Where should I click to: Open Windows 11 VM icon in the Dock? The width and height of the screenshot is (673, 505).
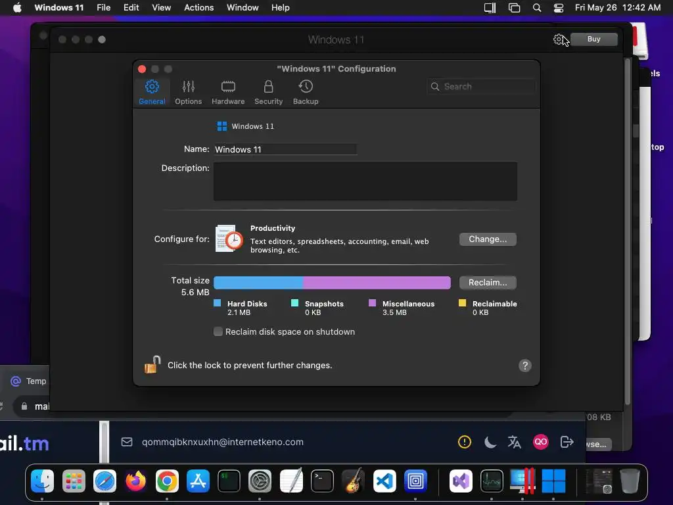553,481
